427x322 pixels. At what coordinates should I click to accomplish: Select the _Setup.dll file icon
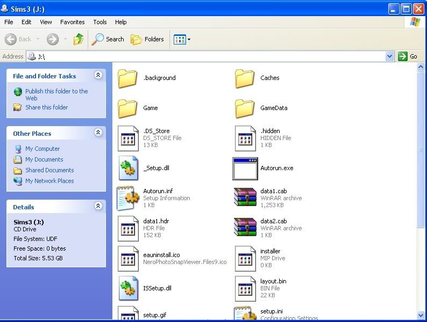(129, 168)
